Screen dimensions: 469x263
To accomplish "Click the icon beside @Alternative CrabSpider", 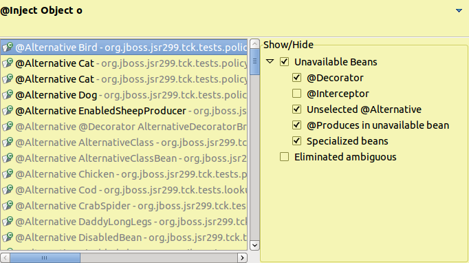I will [x=8, y=206].
